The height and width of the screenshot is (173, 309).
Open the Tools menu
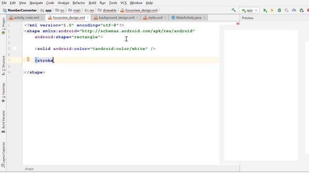[x=113, y=3]
